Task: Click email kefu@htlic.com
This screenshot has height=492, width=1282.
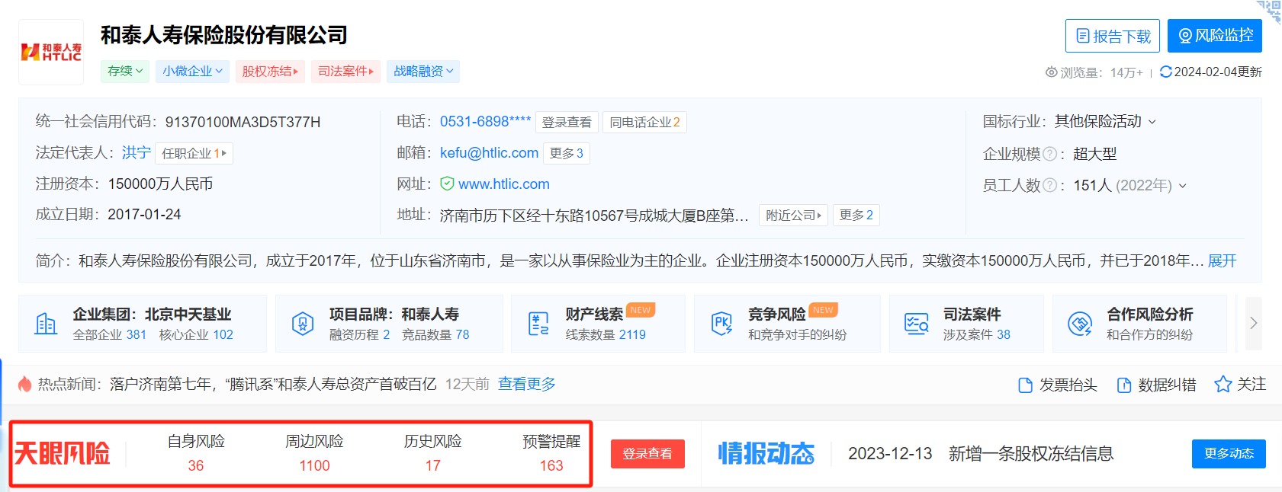Action: pos(489,152)
